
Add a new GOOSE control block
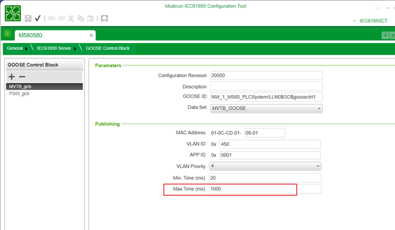[11, 77]
